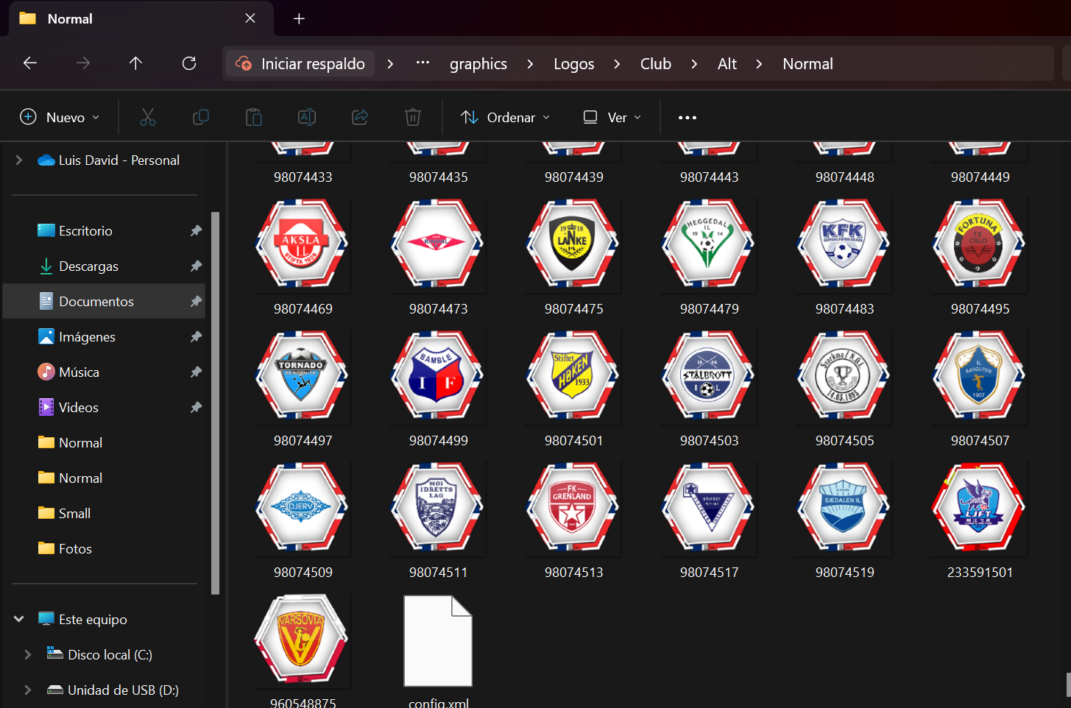Viewport: 1071px width, 708px height.
Task: Select the Heggedal logo file 98074479
Action: click(x=708, y=244)
